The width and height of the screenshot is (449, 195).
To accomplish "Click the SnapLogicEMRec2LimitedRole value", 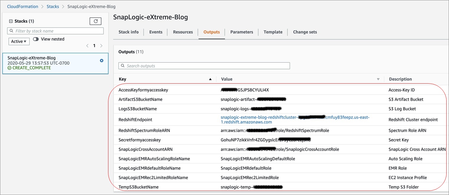I will (x=250, y=178).
